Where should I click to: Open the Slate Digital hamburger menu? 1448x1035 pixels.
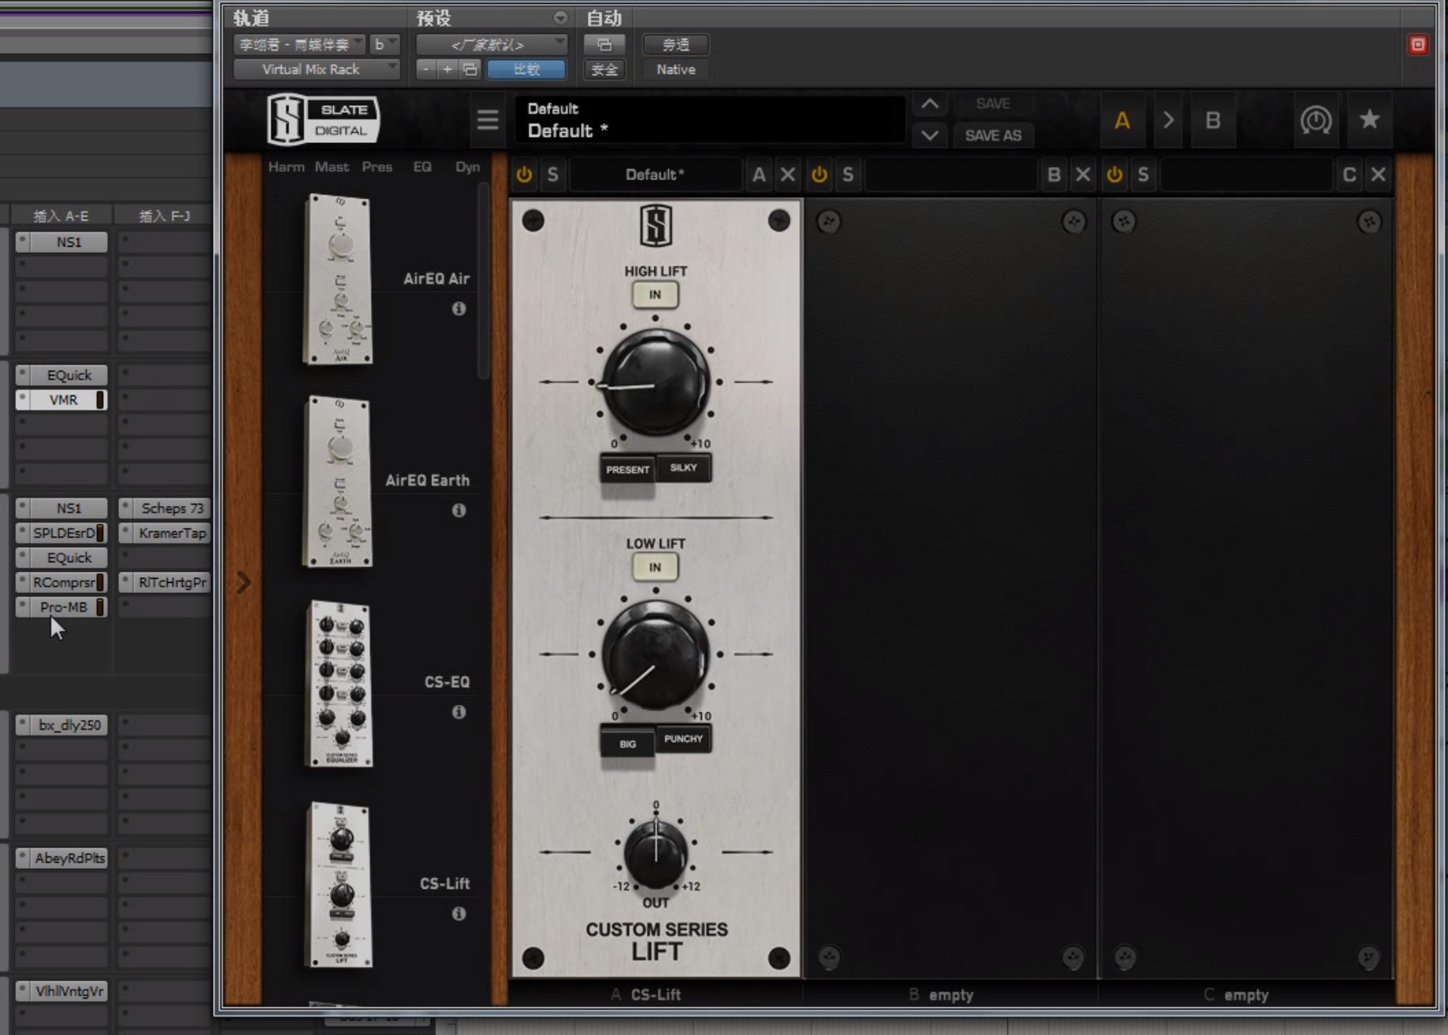(487, 120)
